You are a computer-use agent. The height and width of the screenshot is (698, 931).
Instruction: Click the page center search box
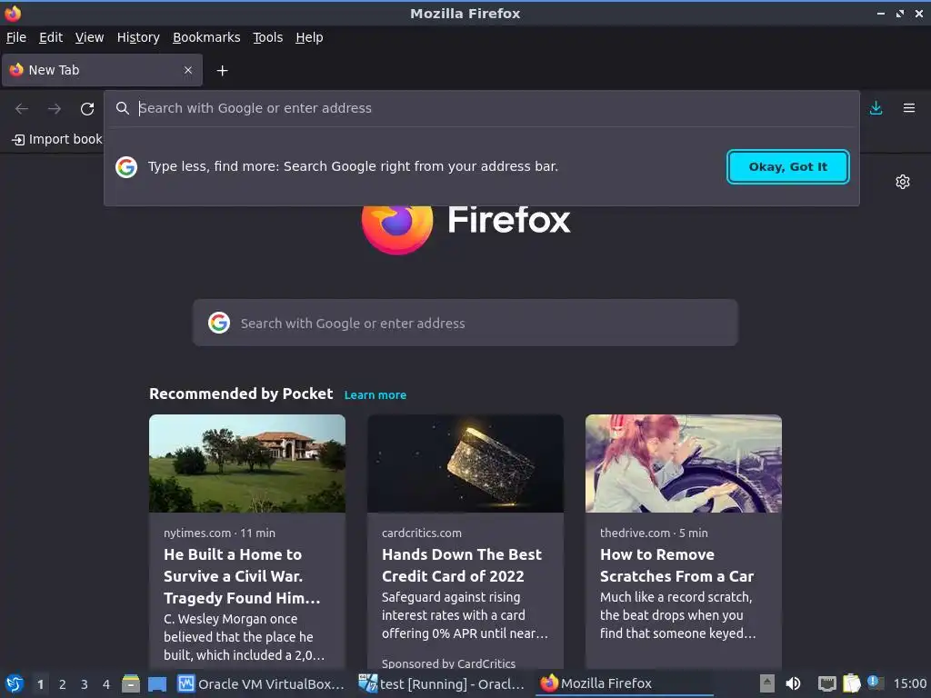point(465,323)
